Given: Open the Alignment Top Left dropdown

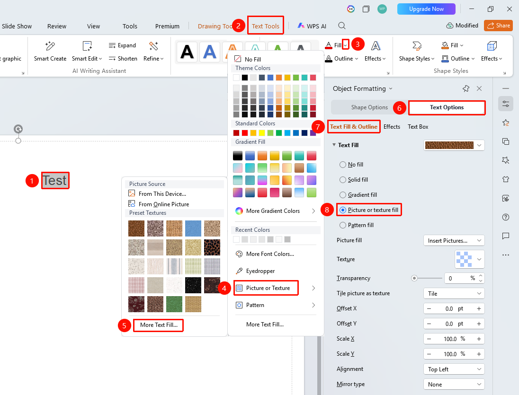Looking at the screenshot, I should [x=454, y=369].
